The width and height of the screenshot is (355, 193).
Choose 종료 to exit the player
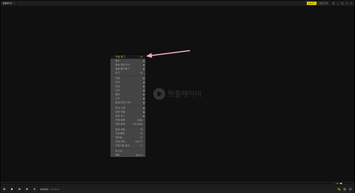coord(128,155)
